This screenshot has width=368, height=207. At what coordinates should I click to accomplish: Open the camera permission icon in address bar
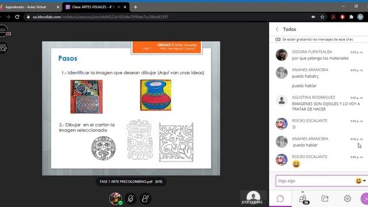[x=313, y=17]
